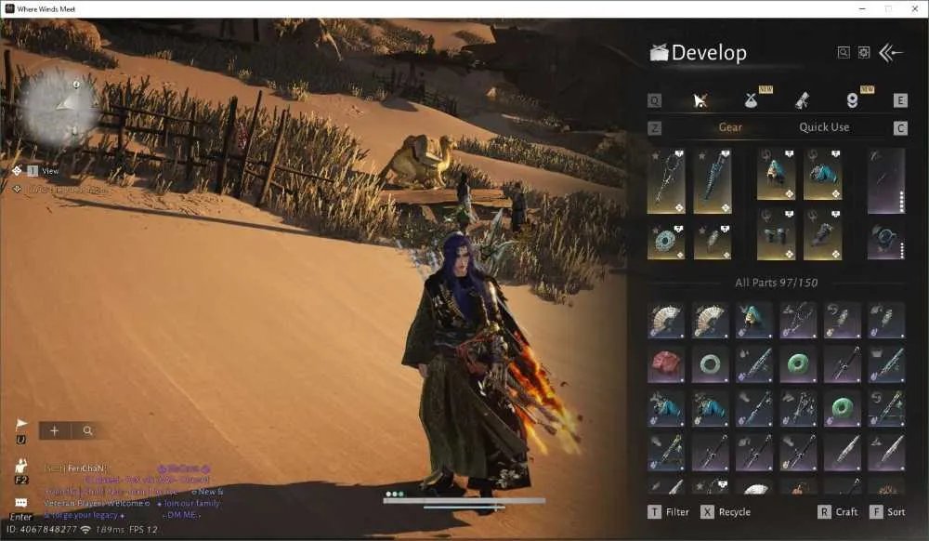Click the tracking icon below View

click(17, 189)
